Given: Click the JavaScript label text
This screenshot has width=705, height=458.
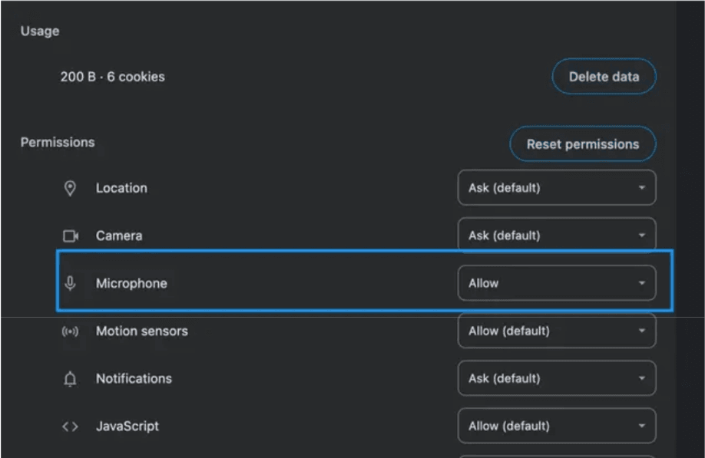Looking at the screenshot, I should [127, 427].
